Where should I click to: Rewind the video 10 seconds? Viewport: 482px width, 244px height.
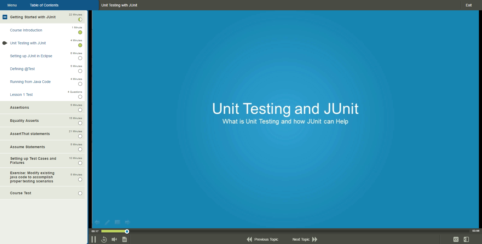[x=104, y=239]
